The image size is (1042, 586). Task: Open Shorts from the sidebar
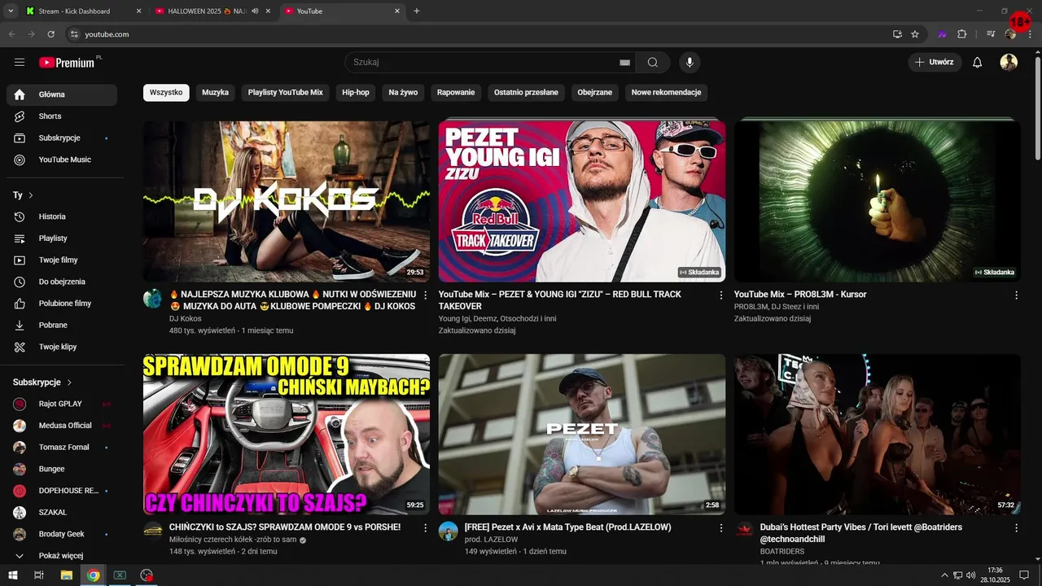click(x=62, y=116)
